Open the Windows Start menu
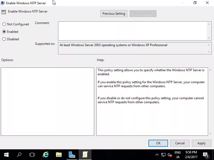 point(6,155)
